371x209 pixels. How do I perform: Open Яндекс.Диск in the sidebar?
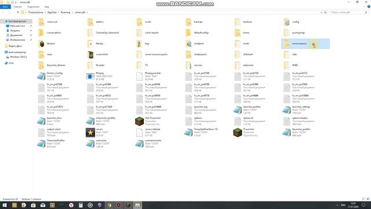13,46
